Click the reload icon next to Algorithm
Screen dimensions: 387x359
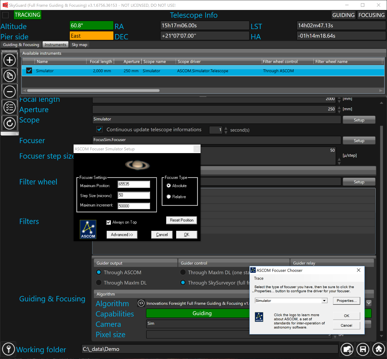(x=141, y=303)
